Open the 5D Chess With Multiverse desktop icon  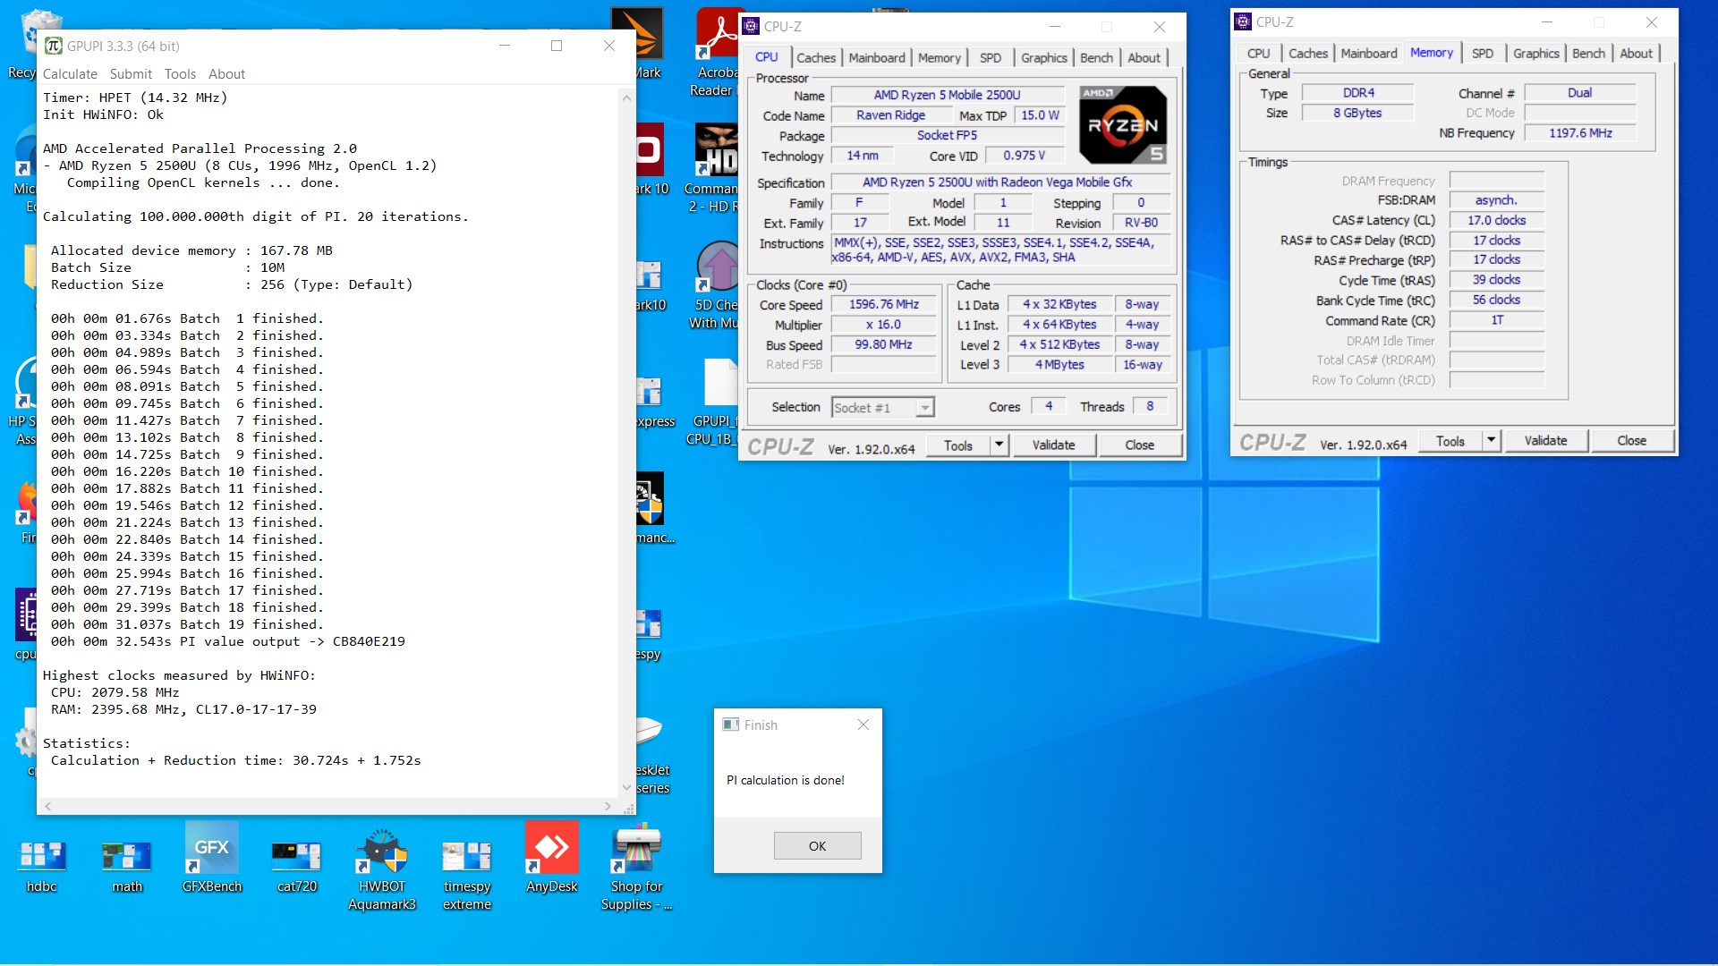click(716, 286)
